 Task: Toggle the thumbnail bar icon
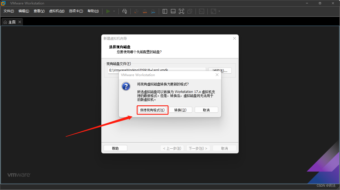(173, 11)
